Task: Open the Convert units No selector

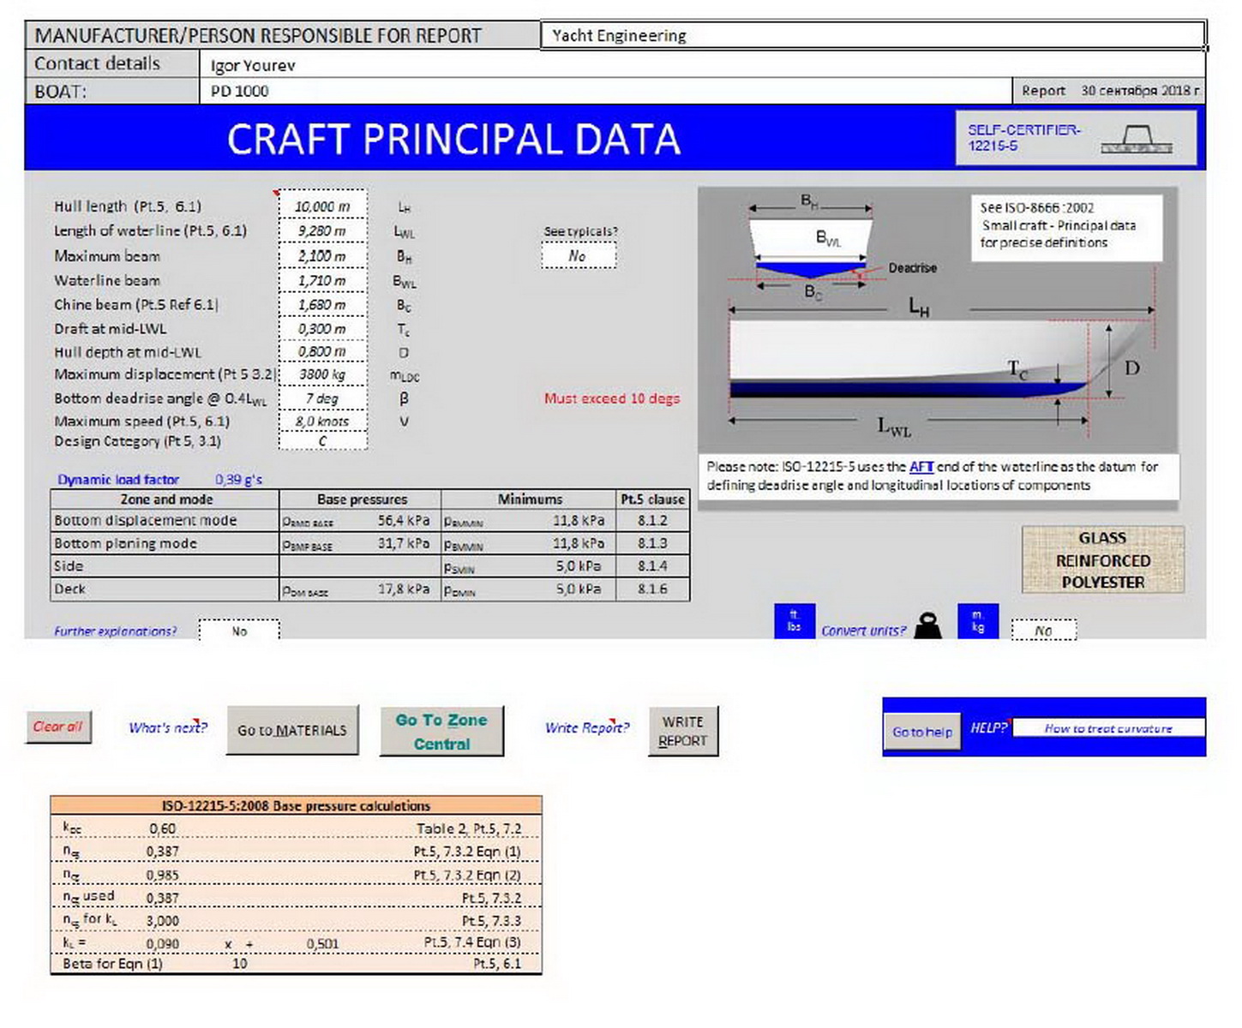Action: (x=1043, y=631)
